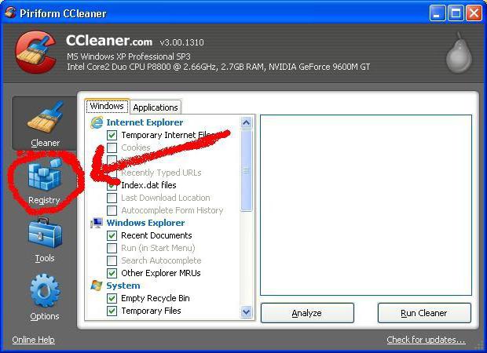Click the Run Cleaner button
The image size is (487, 353).
point(424,313)
